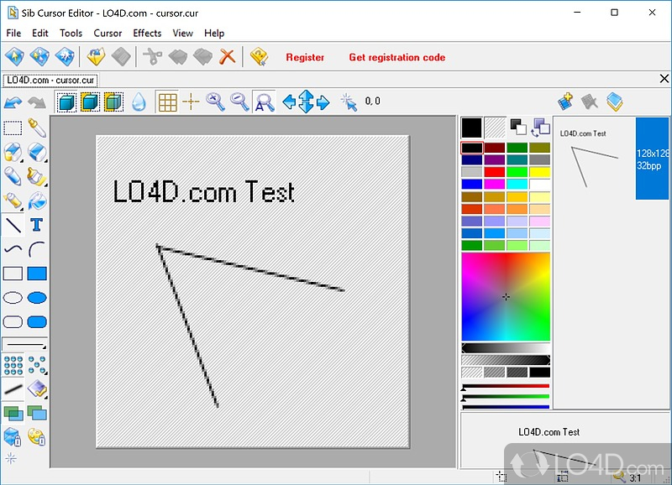Click the Undo arrow icon
The width and height of the screenshot is (672, 485).
[x=13, y=102]
